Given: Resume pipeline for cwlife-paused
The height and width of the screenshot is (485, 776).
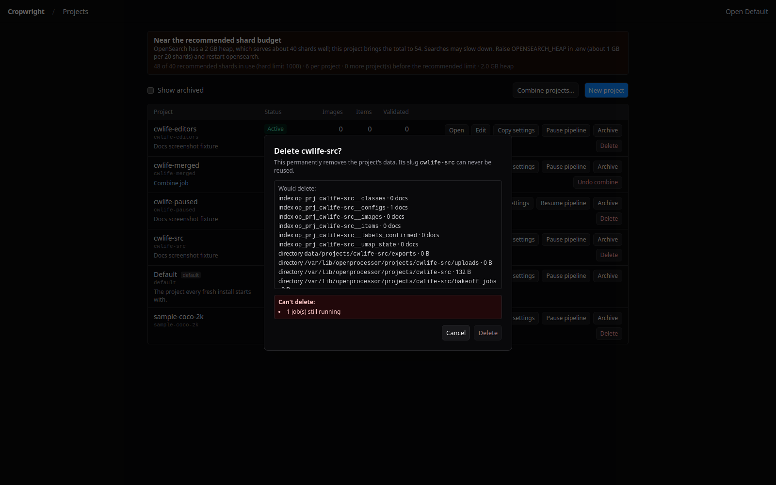Looking at the screenshot, I should point(563,203).
